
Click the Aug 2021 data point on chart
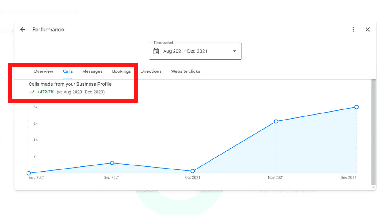coord(29,173)
